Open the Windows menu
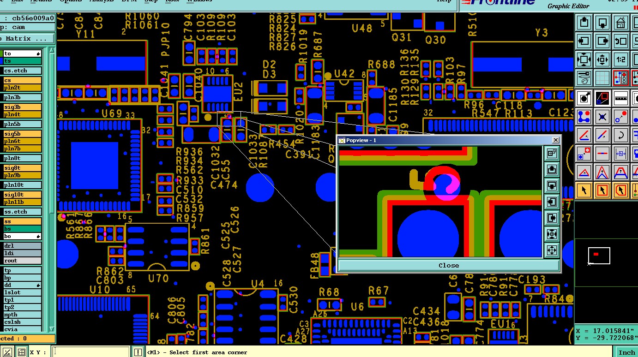The image size is (638, 357). point(199,1)
